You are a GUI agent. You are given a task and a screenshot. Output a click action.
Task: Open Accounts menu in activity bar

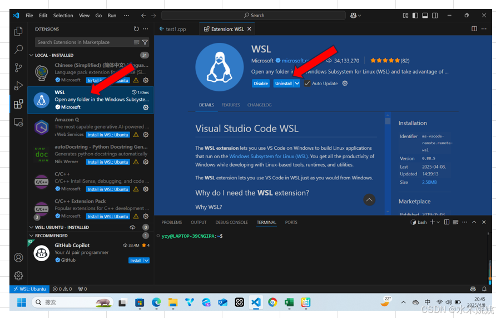(18, 258)
